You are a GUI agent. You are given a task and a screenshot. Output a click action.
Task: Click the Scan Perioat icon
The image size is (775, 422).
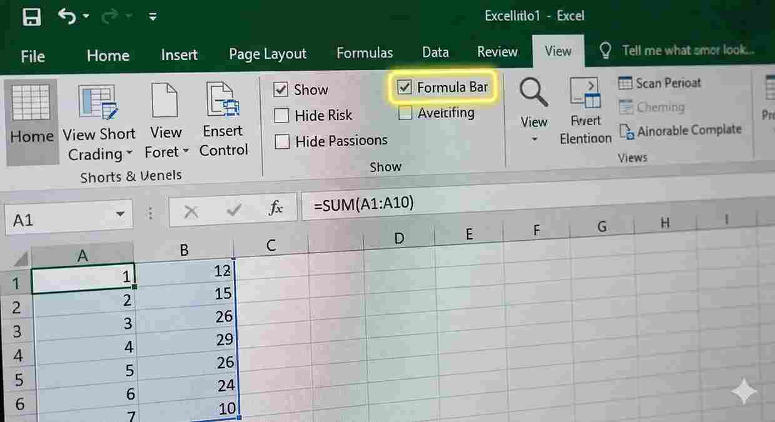pos(625,83)
